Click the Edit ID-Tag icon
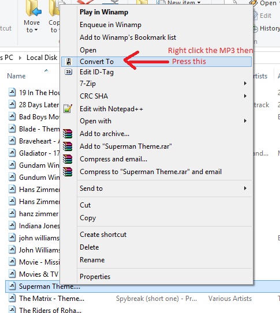280x313 pixels. click(x=68, y=72)
